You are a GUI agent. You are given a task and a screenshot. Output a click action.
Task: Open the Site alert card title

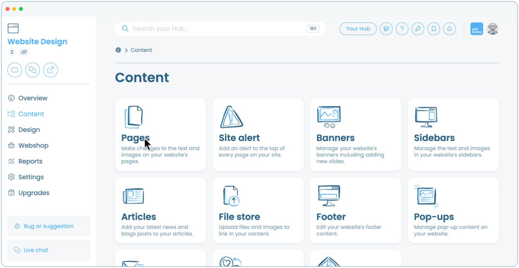tap(239, 138)
